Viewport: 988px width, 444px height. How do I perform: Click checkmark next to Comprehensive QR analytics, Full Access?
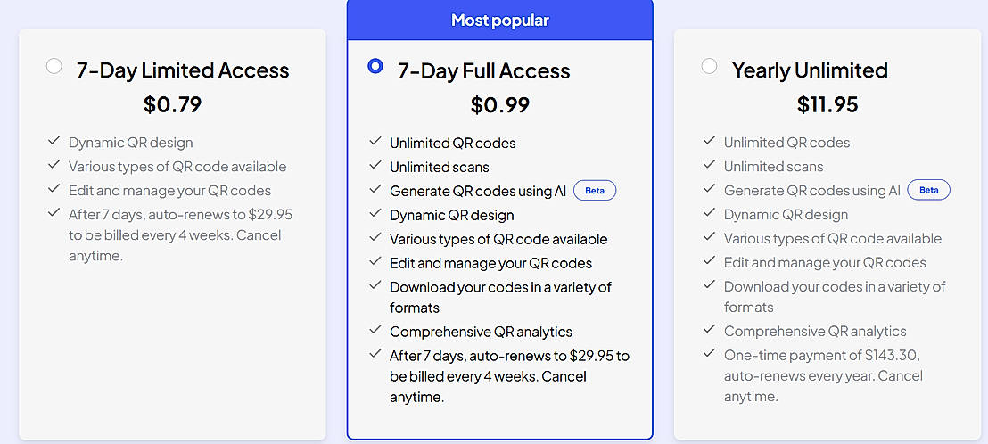375,331
